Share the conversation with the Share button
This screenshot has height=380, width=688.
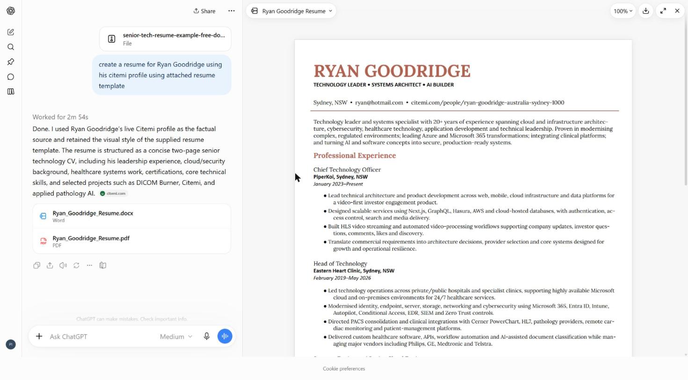coord(204,11)
